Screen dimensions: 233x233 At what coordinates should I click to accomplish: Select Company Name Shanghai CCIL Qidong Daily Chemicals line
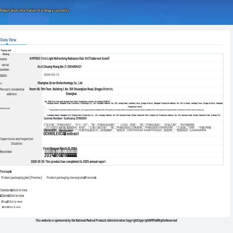tap(134, 115)
